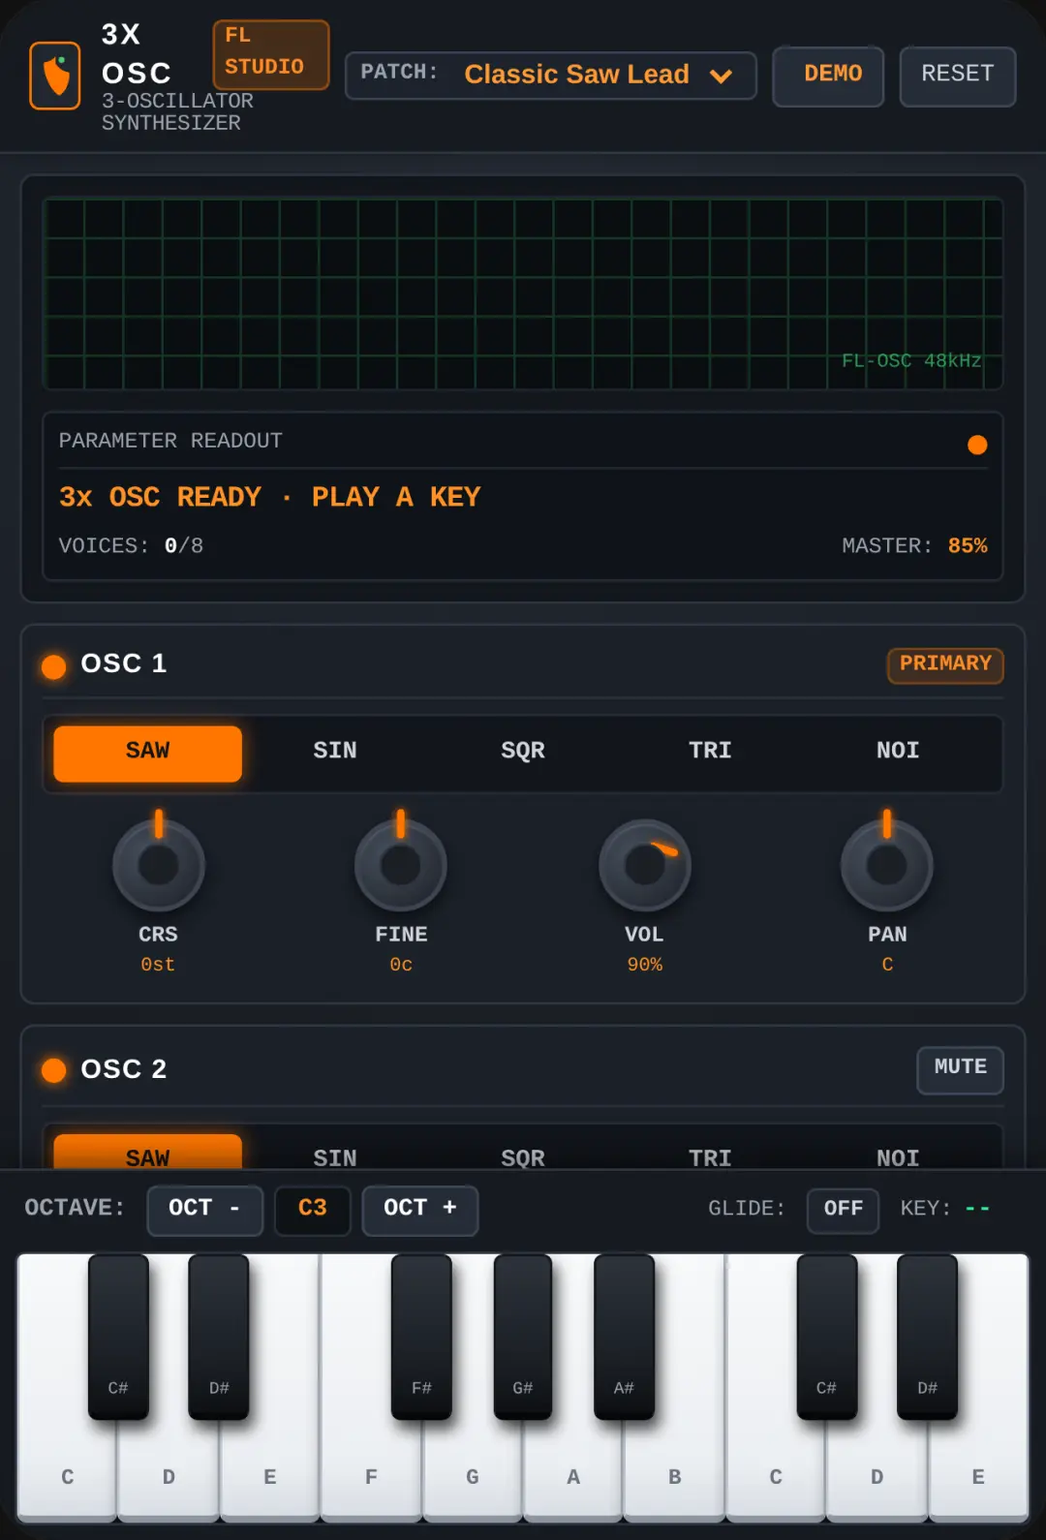Select TRI waveform for OSC 1

710,753
